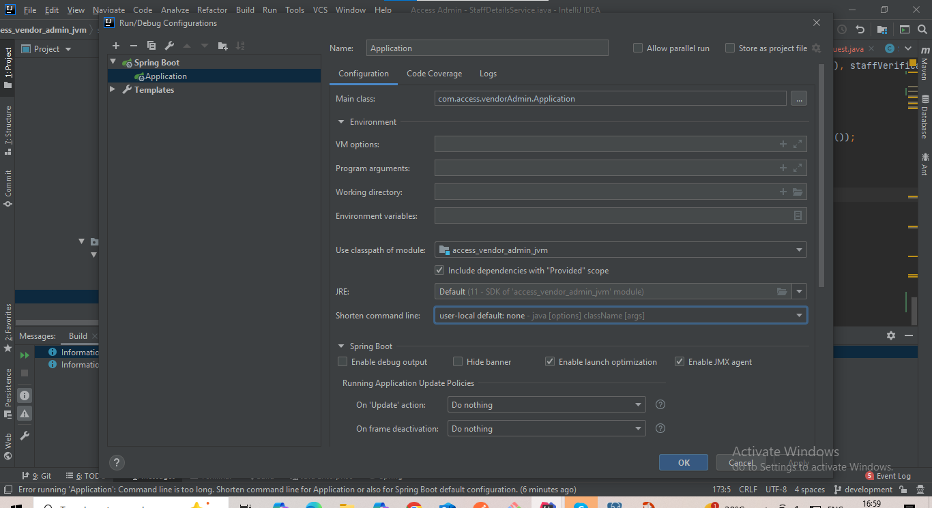Click the browse button next to Main class

pyautogui.click(x=798, y=99)
